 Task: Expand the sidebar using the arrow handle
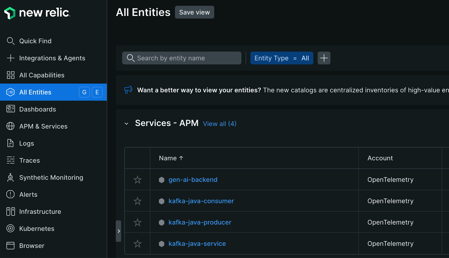pos(118,231)
